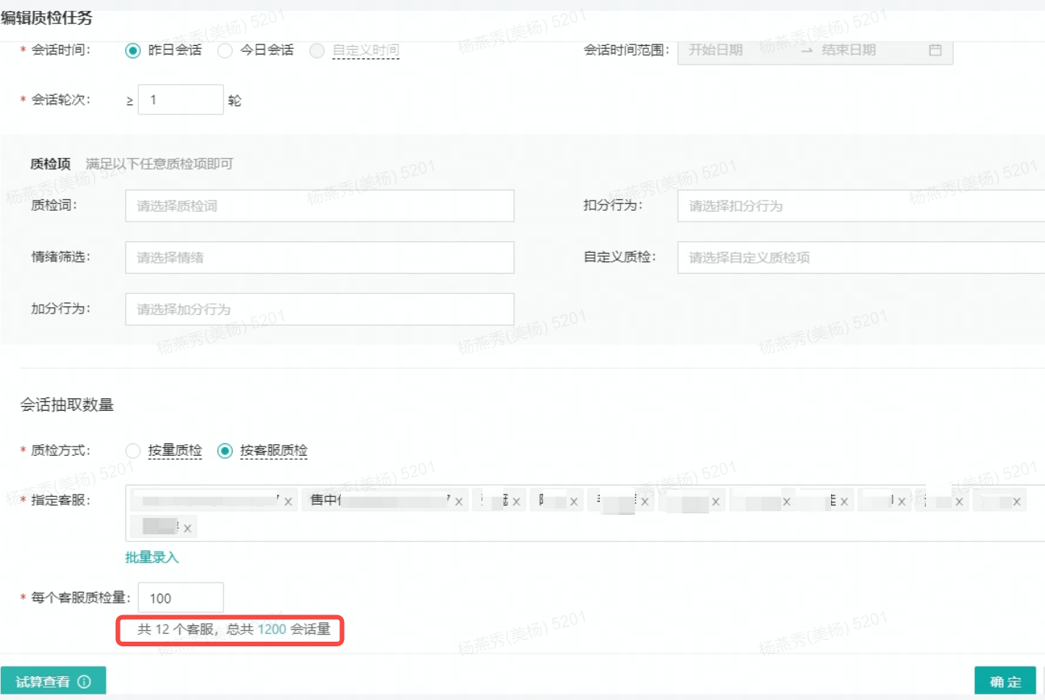Click the 会话抽取数量 section heading

tap(67, 404)
